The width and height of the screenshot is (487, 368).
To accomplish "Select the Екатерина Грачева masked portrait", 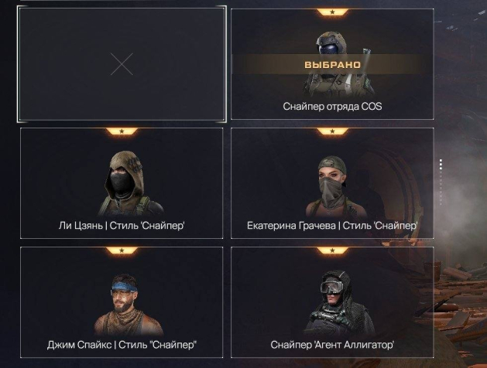I will [x=332, y=186].
